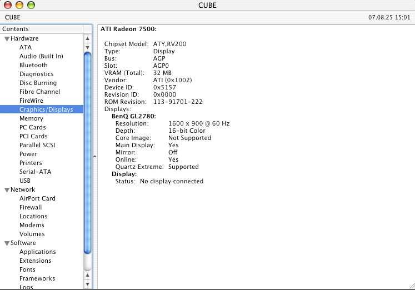Click the "ATY,RV200" chipset value
Image resolution: width=415 pixels, height=290 pixels.
point(169,44)
